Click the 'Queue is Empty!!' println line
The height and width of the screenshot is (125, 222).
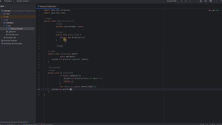(83, 78)
